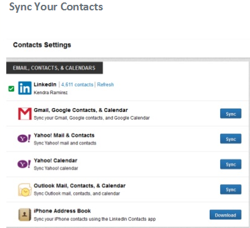
Task: Click the Yahoo! Calendar icon
Action: (24, 164)
